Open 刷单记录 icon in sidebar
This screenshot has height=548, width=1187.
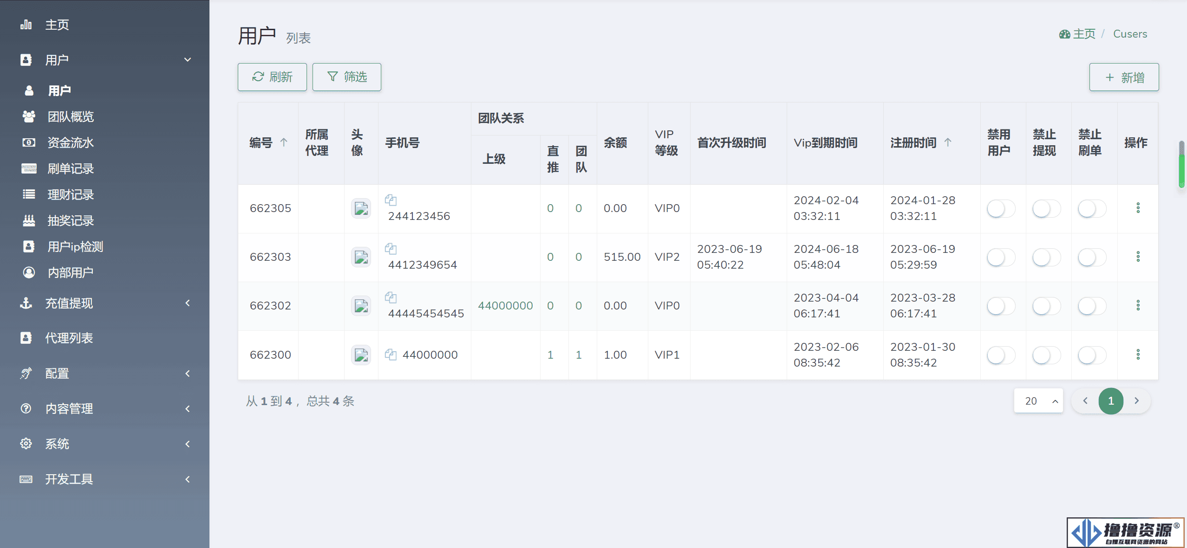coord(29,168)
